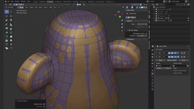Select the Annotate tool

pyautogui.click(x=7, y=25)
